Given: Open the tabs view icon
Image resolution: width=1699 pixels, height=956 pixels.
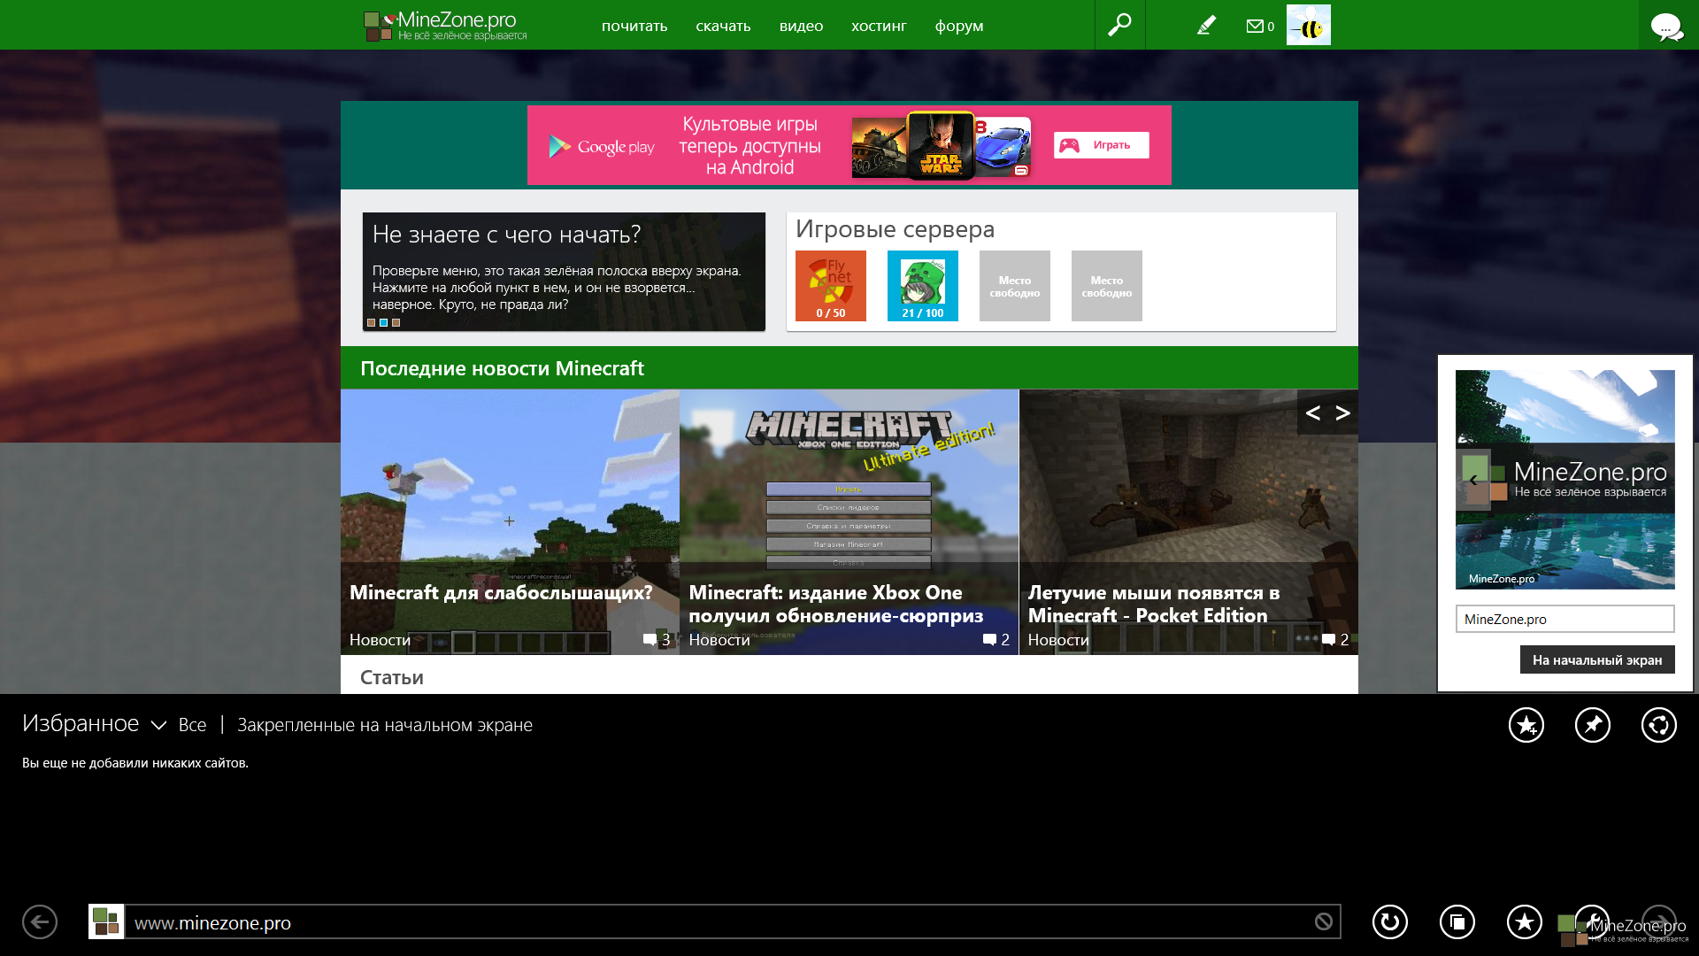Looking at the screenshot, I should [x=1457, y=922].
